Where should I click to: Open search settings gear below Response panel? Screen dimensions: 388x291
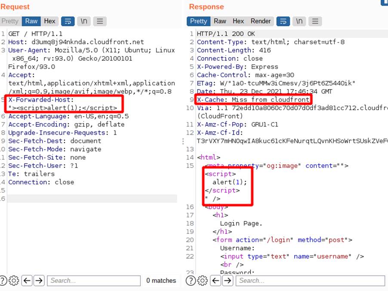click(x=203, y=281)
